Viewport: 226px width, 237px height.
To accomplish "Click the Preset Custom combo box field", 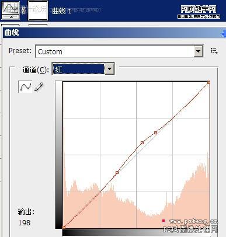I will coord(119,51).
